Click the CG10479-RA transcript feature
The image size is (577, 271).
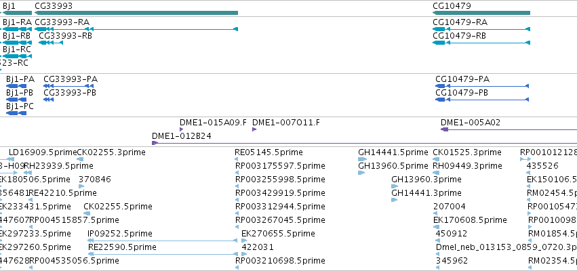click(x=481, y=29)
